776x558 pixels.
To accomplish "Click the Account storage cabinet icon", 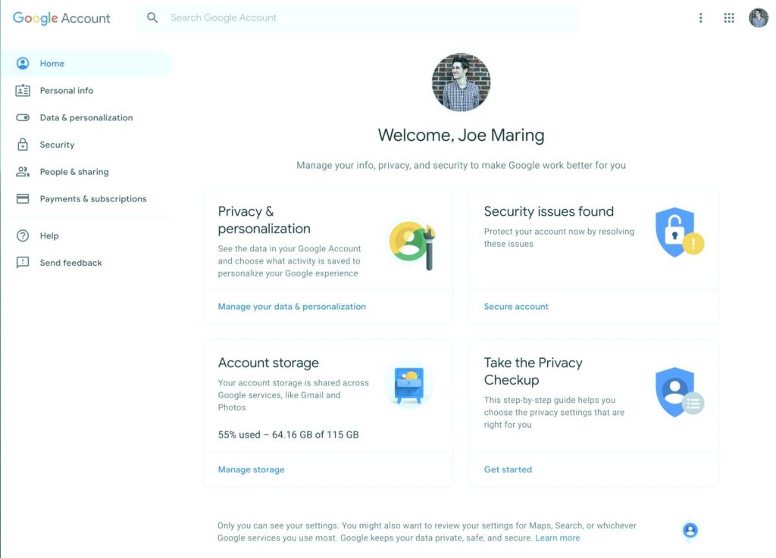I will pyautogui.click(x=408, y=385).
